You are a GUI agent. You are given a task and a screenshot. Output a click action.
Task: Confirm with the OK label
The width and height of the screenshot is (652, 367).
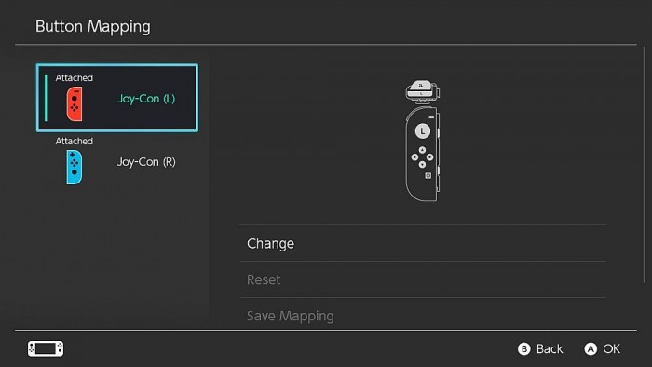[x=611, y=348]
